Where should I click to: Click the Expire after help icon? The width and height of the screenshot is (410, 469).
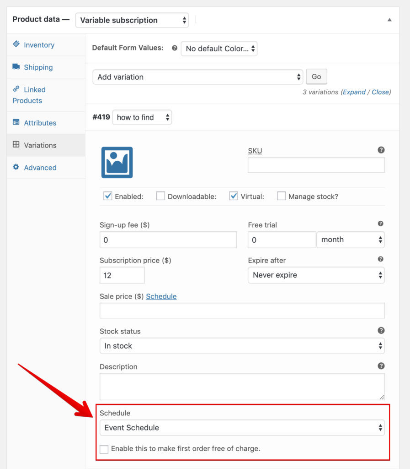[380, 259]
